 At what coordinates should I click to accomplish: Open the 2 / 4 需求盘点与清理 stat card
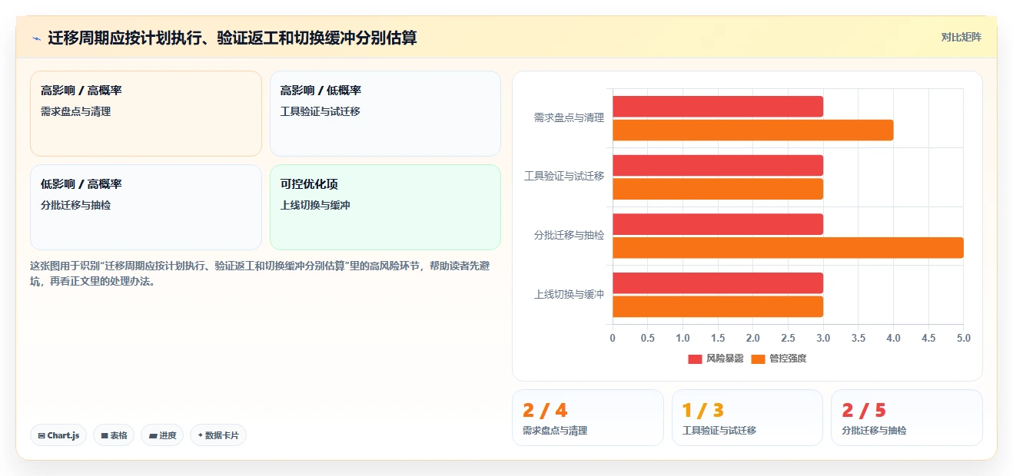[x=588, y=418]
